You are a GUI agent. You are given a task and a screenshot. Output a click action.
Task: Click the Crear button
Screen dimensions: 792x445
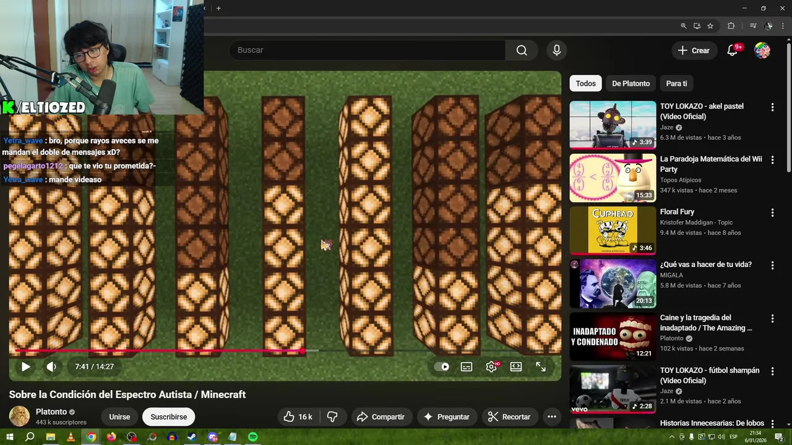[694, 51]
